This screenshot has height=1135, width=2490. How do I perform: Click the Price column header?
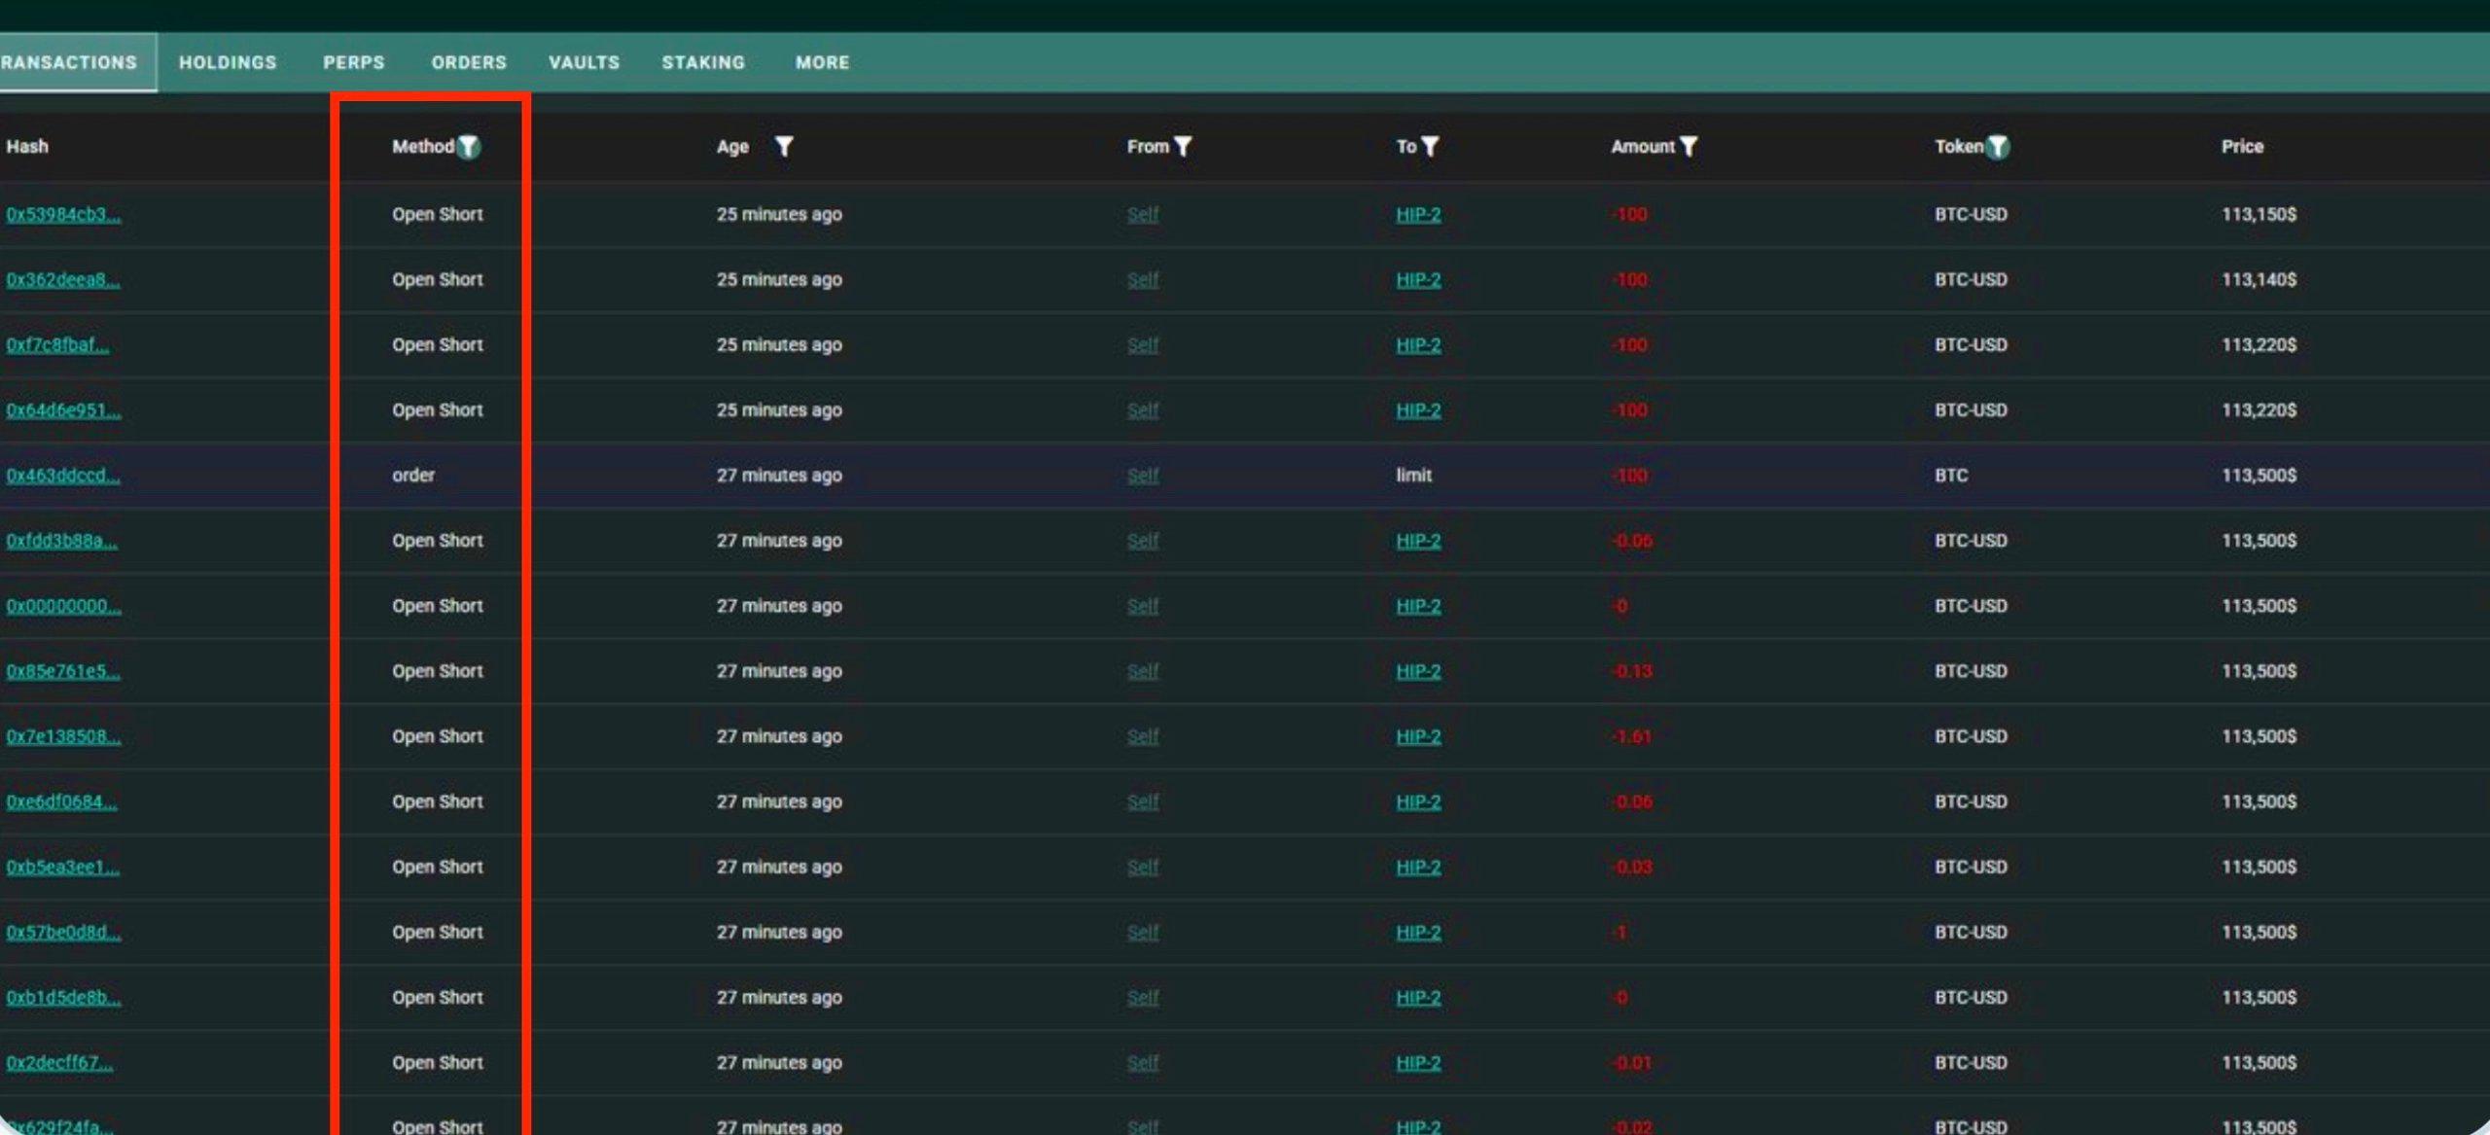pos(2242,146)
